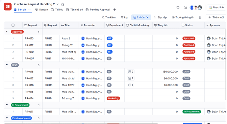Click the red Approved group tag
This screenshot has height=124, width=227.
pos(17,32)
